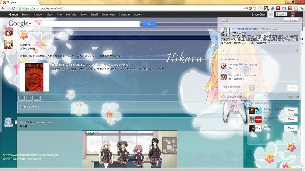Open Horologe Hakurei's name link
Viewport: 305px width, 171px height.
pos(238,65)
